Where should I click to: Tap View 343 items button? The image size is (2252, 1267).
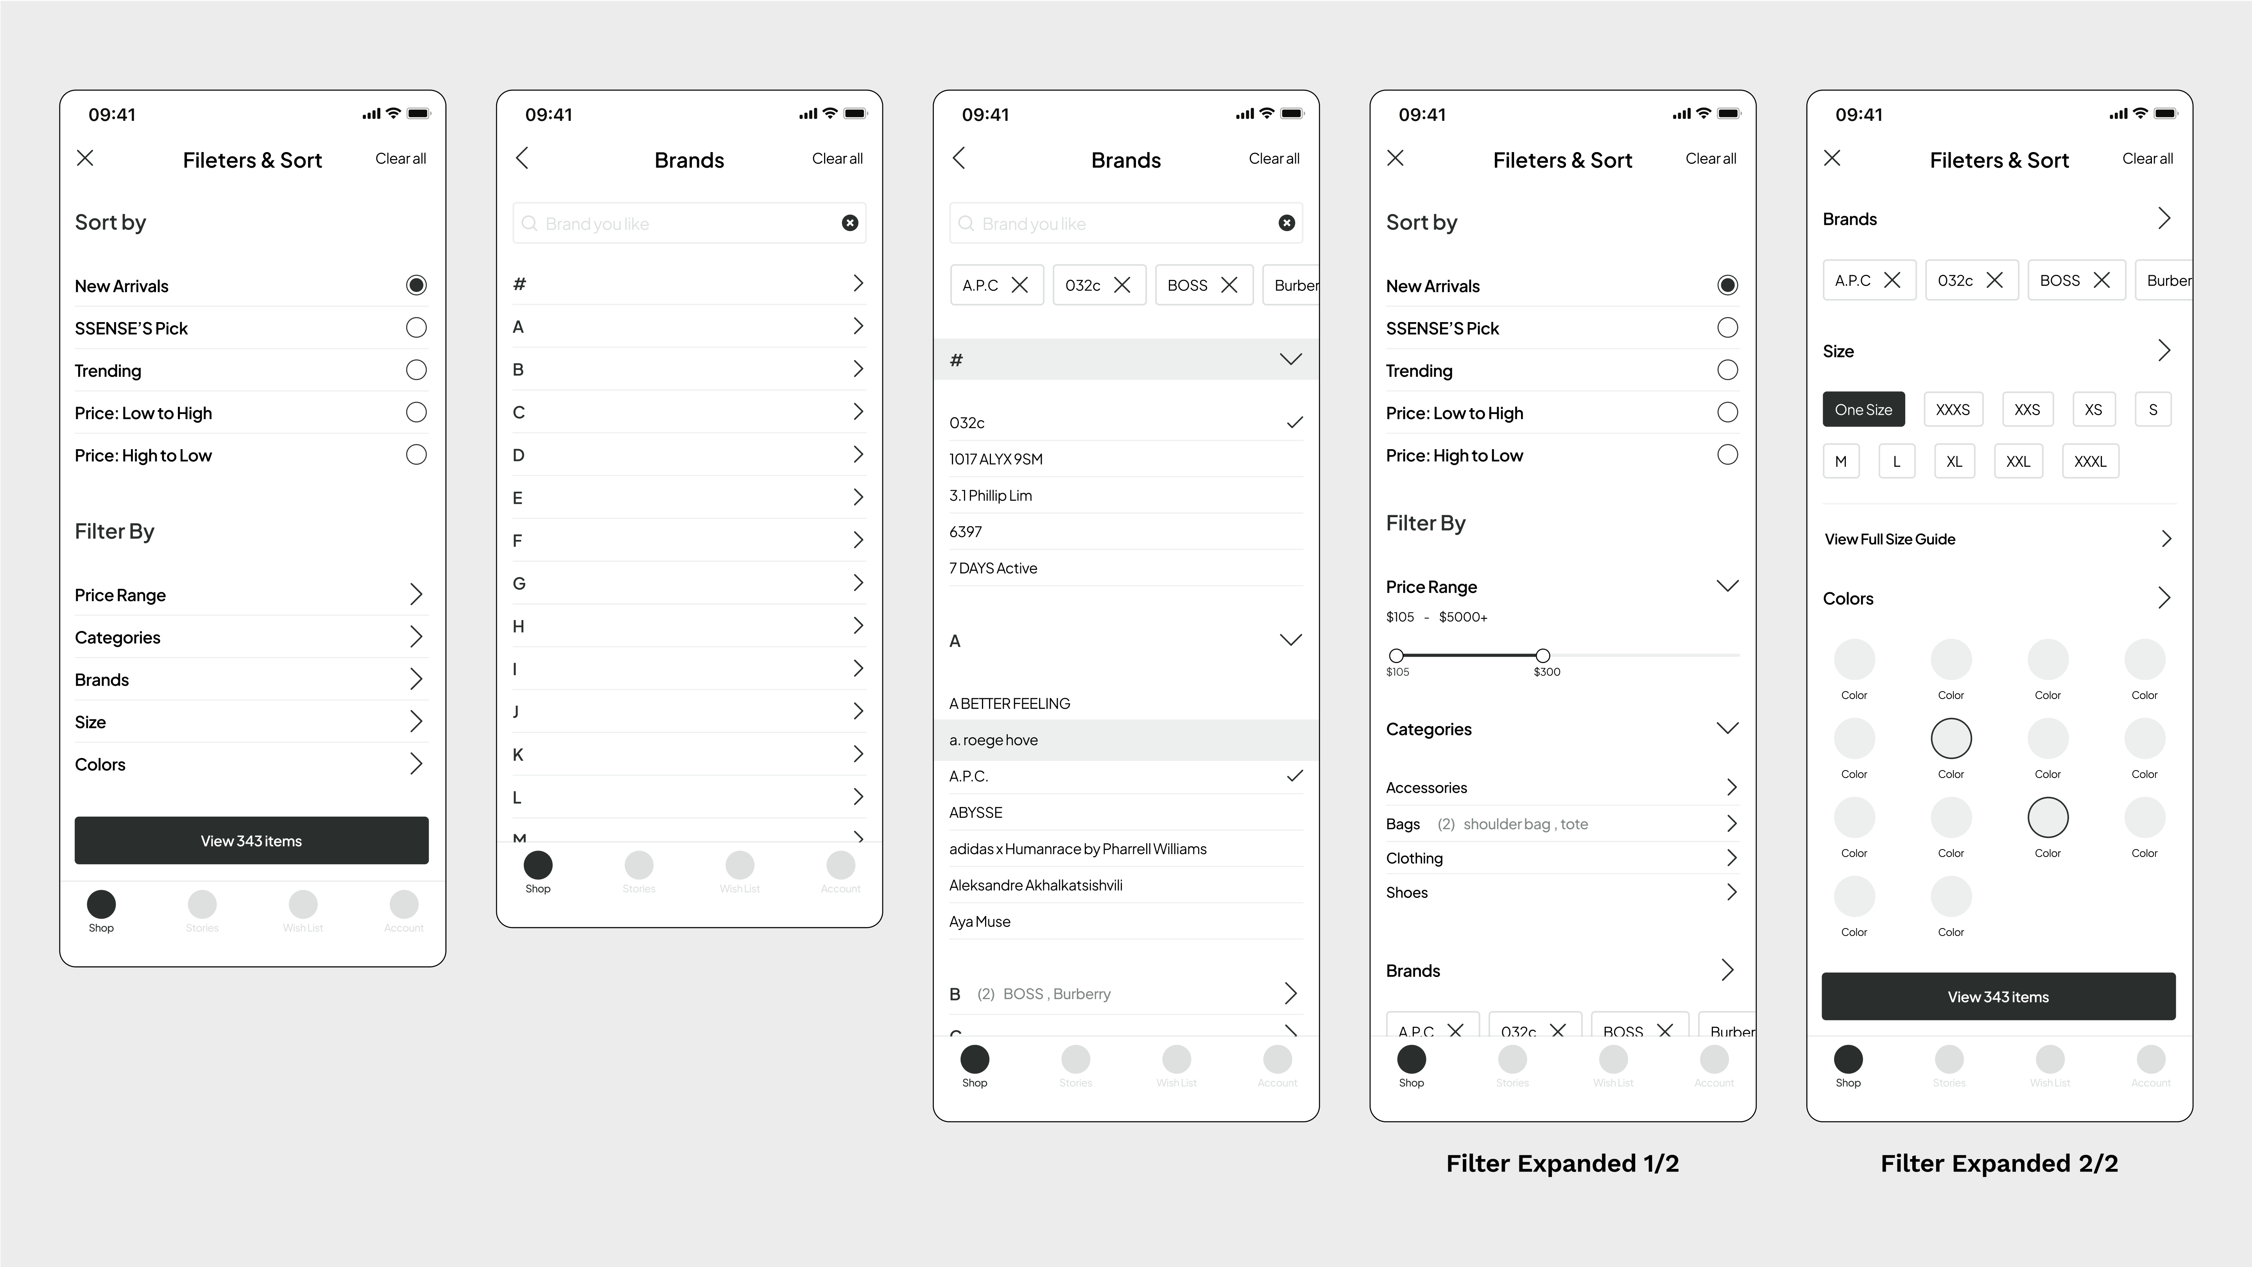pos(252,840)
